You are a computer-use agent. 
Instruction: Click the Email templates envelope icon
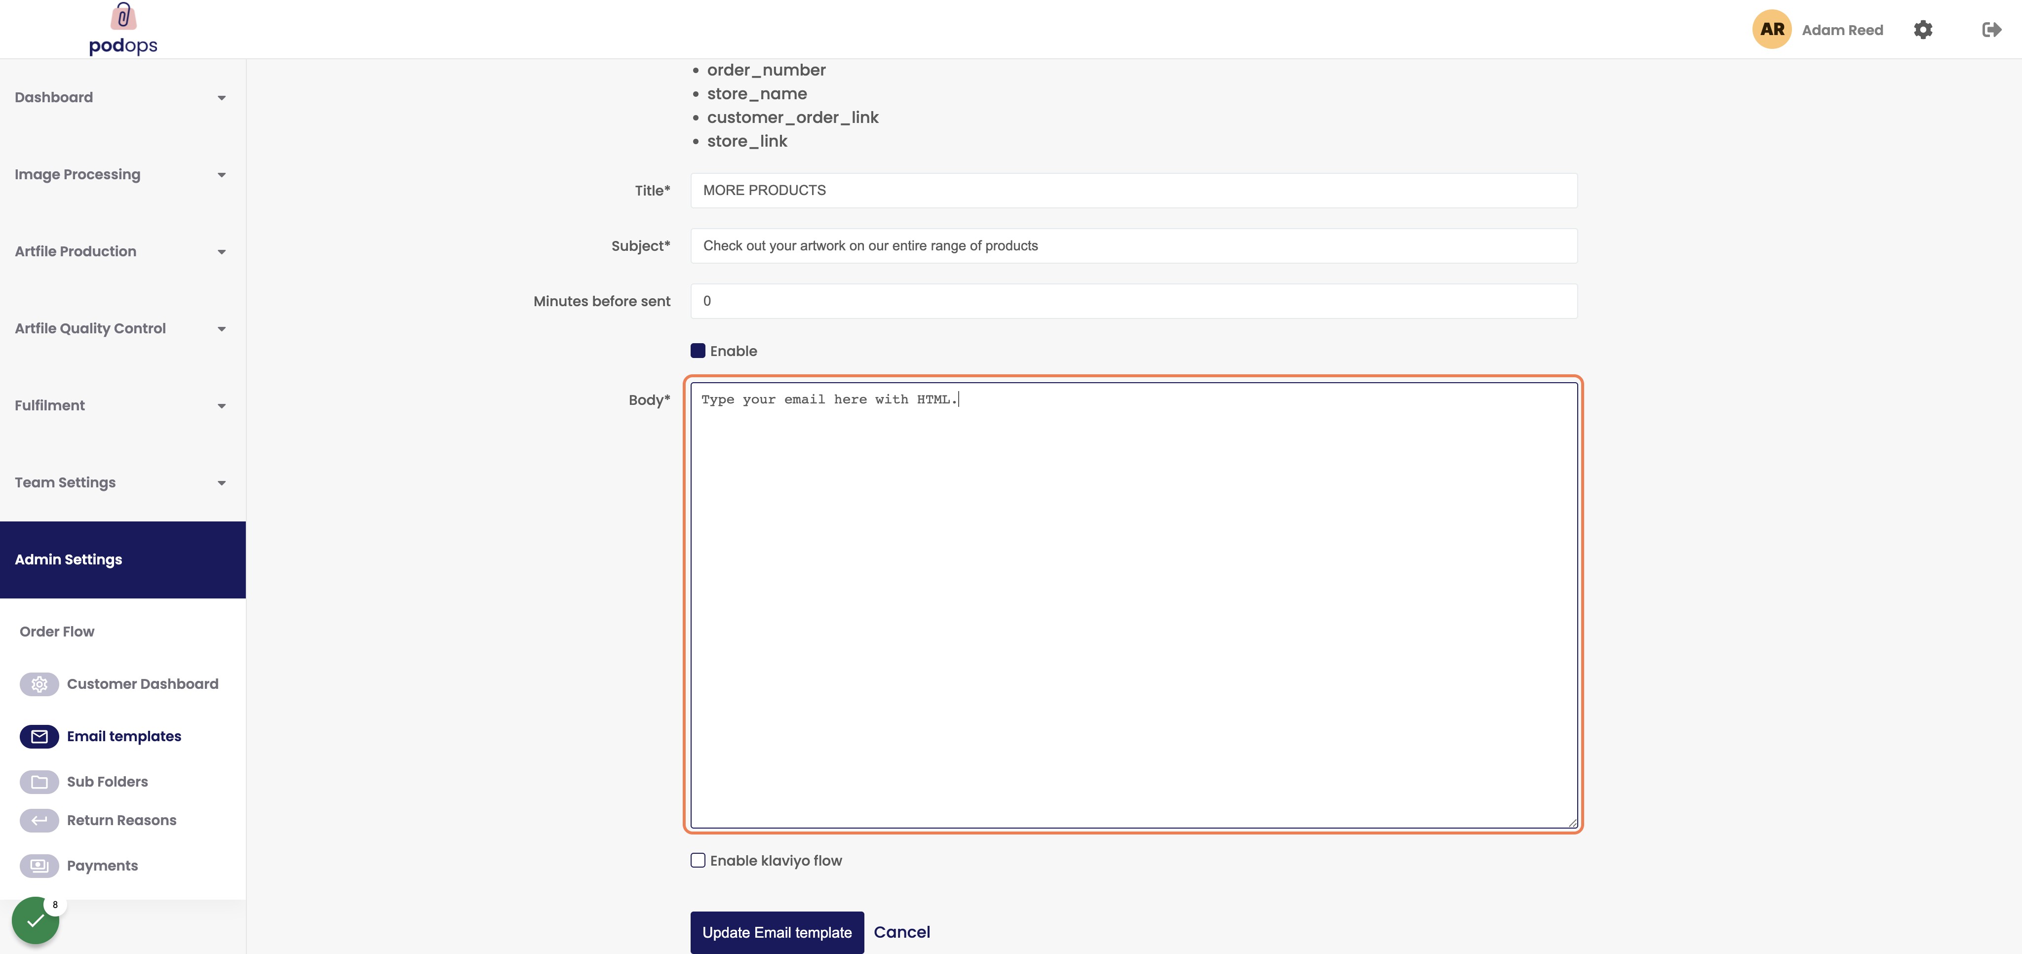(39, 737)
